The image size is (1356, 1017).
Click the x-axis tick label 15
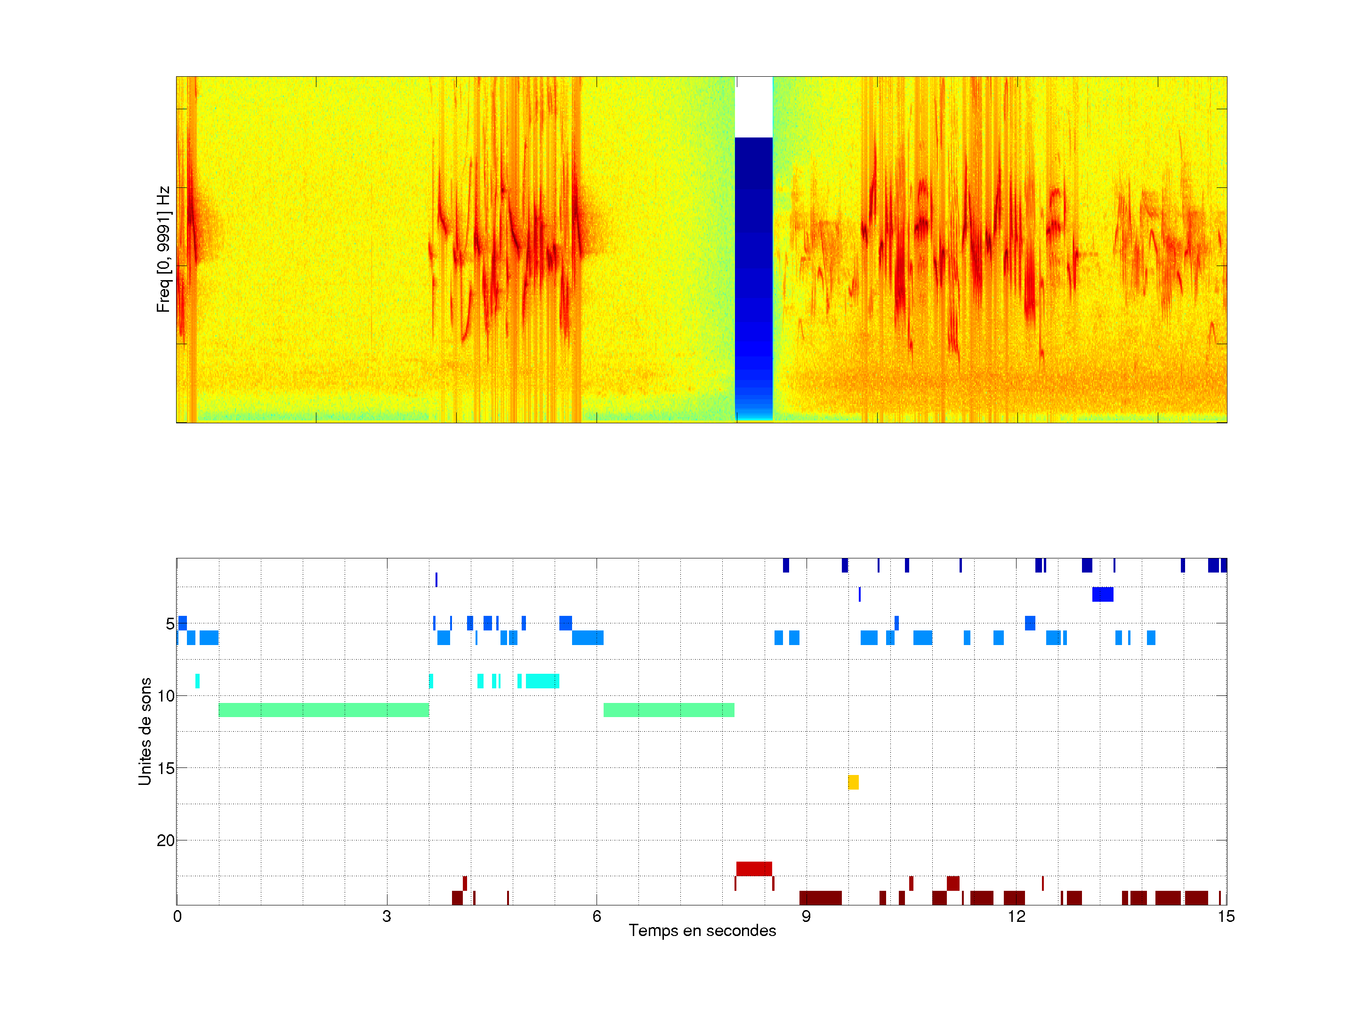[x=1226, y=916]
